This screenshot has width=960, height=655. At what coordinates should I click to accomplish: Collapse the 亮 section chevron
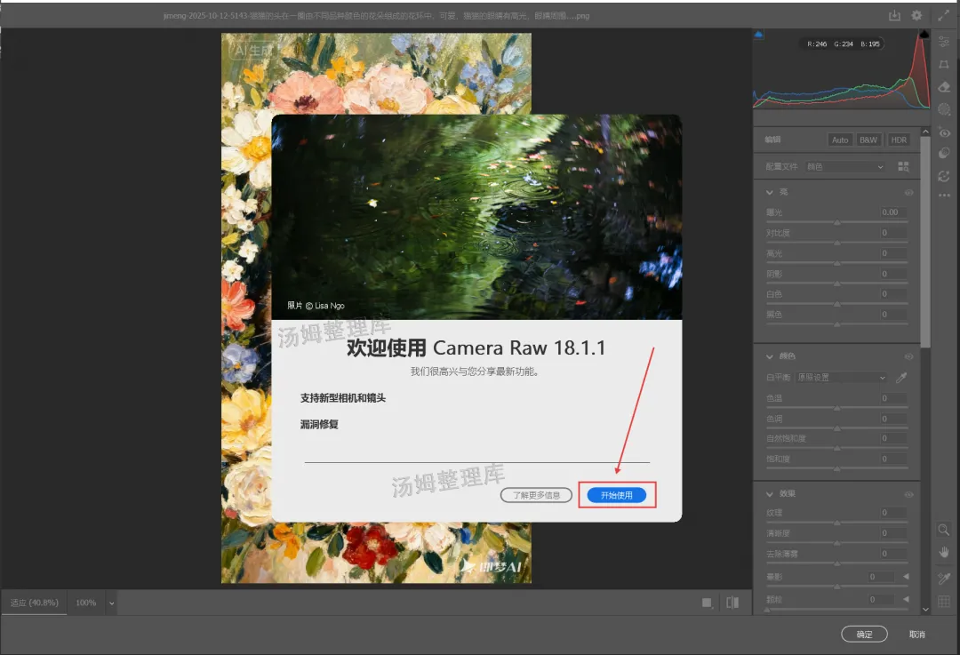point(770,192)
